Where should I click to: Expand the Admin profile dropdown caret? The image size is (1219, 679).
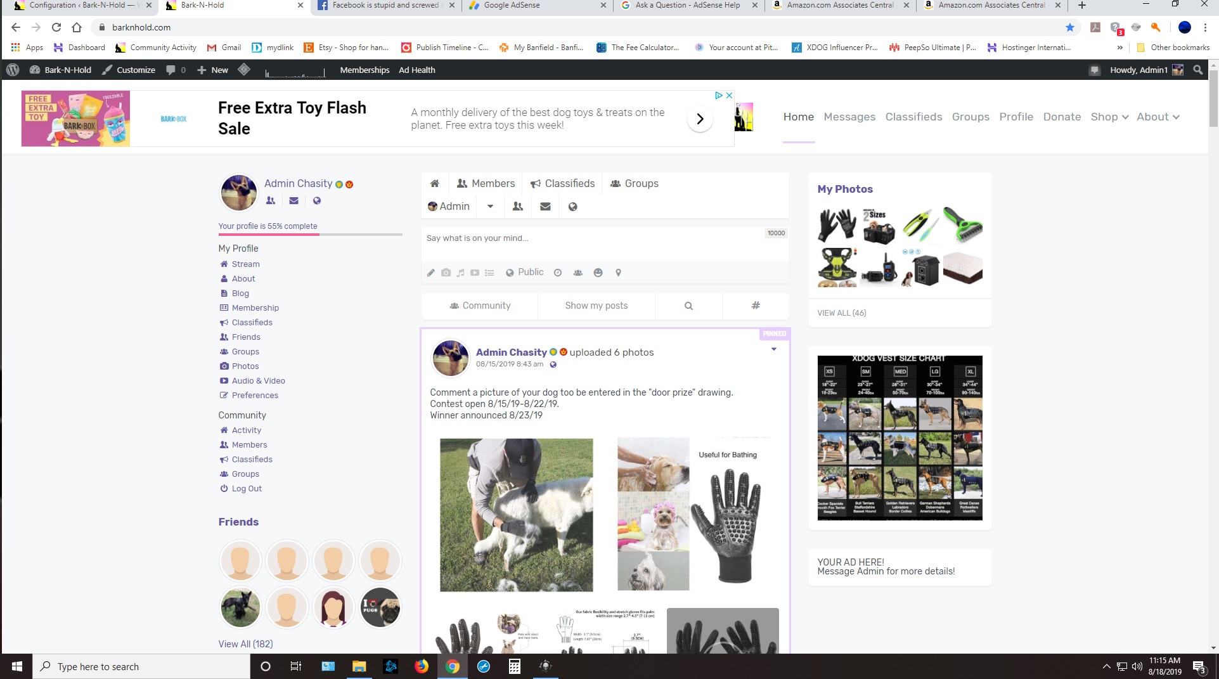pyautogui.click(x=490, y=207)
